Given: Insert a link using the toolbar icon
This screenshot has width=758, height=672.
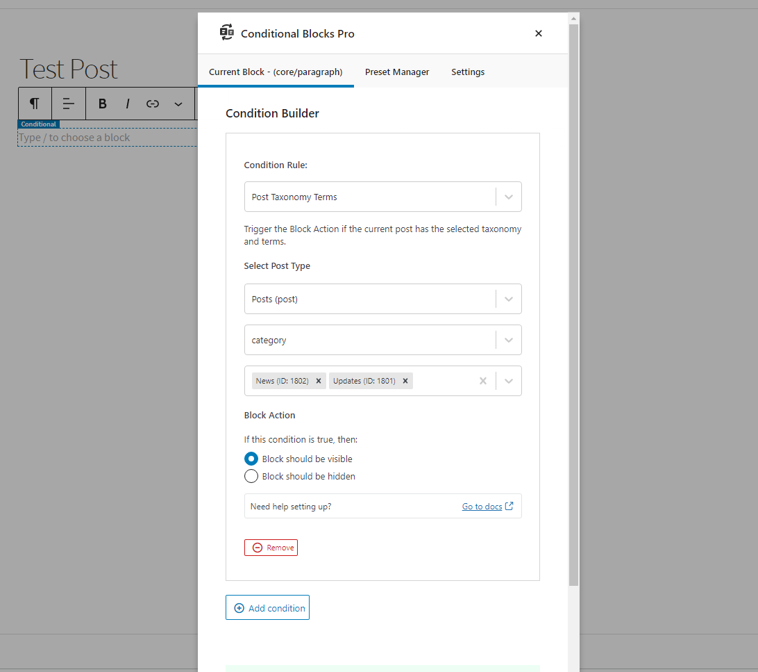Looking at the screenshot, I should tap(153, 104).
